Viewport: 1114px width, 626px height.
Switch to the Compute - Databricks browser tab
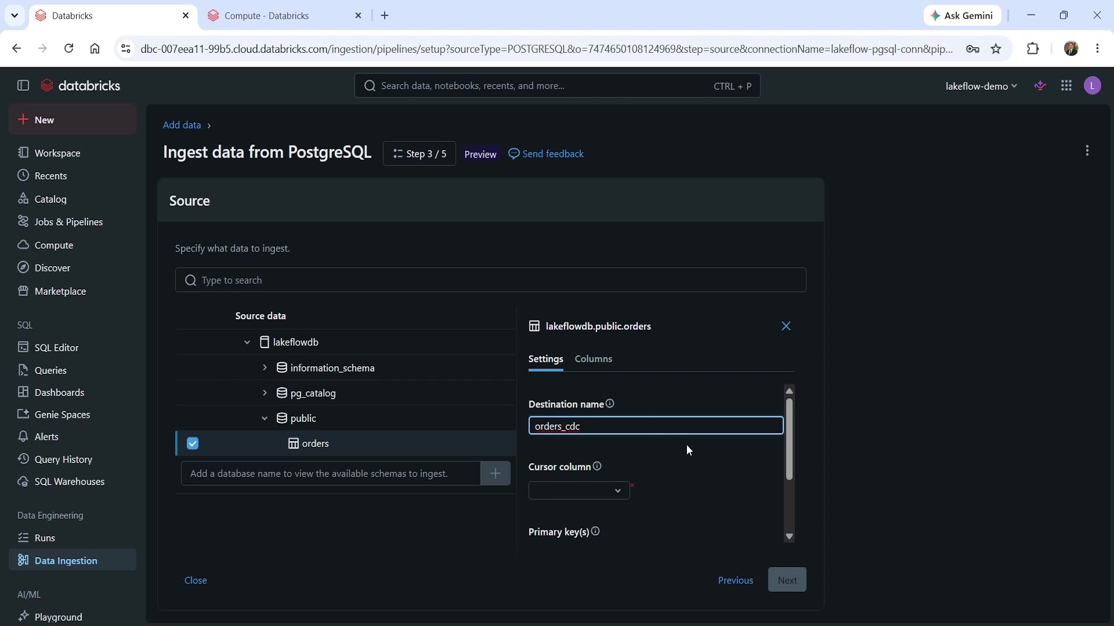(284, 16)
